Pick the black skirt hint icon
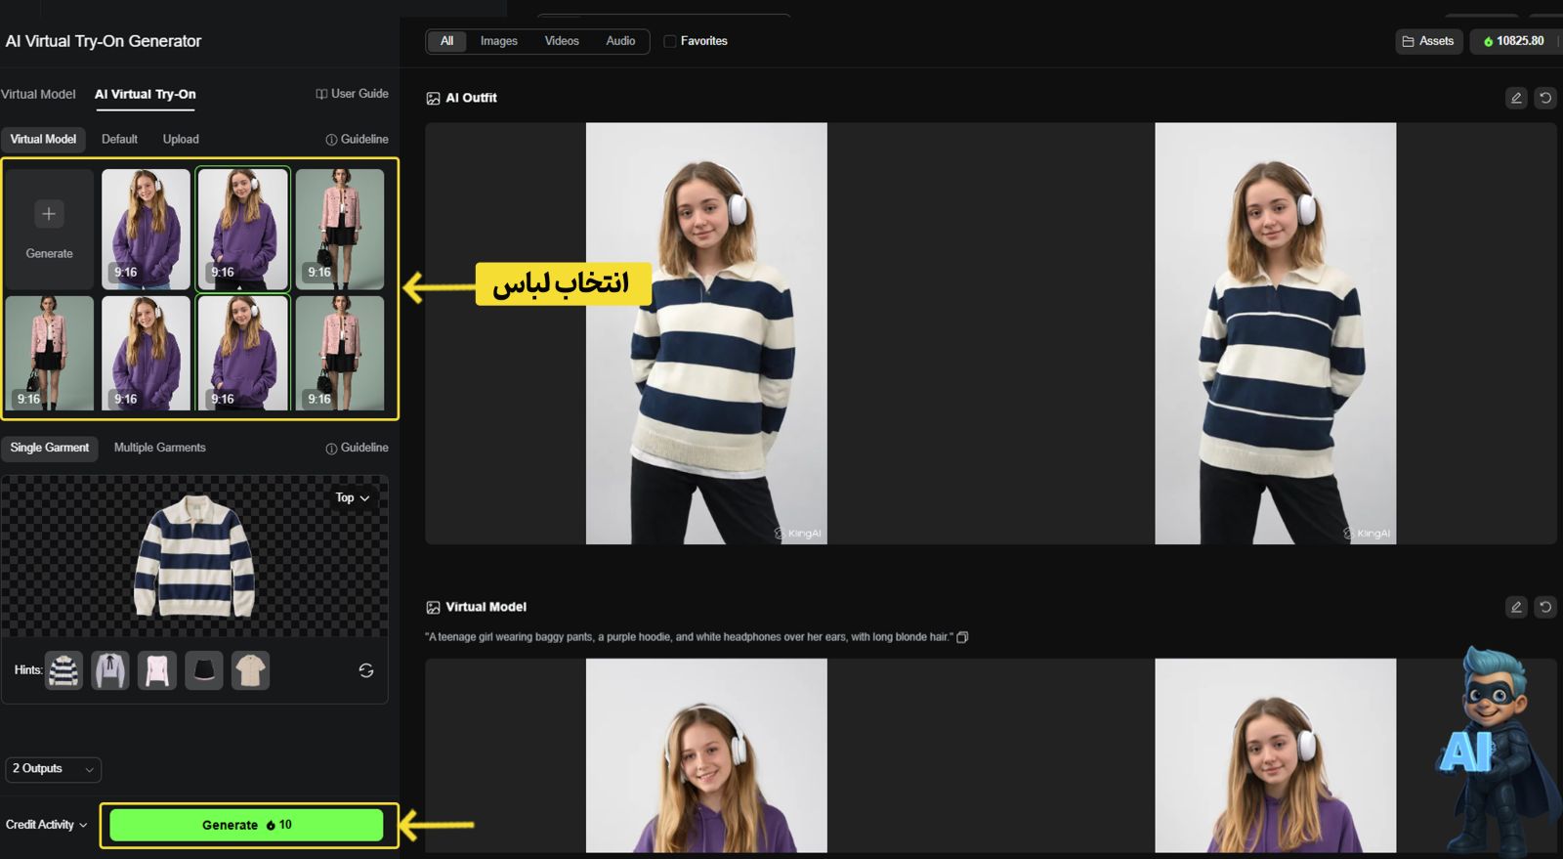The width and height of the screenshot is (1563, 859). pyautogui.click(x=204, y=670)
